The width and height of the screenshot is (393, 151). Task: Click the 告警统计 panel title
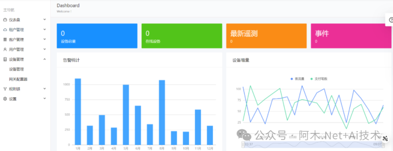coord(71,60)
